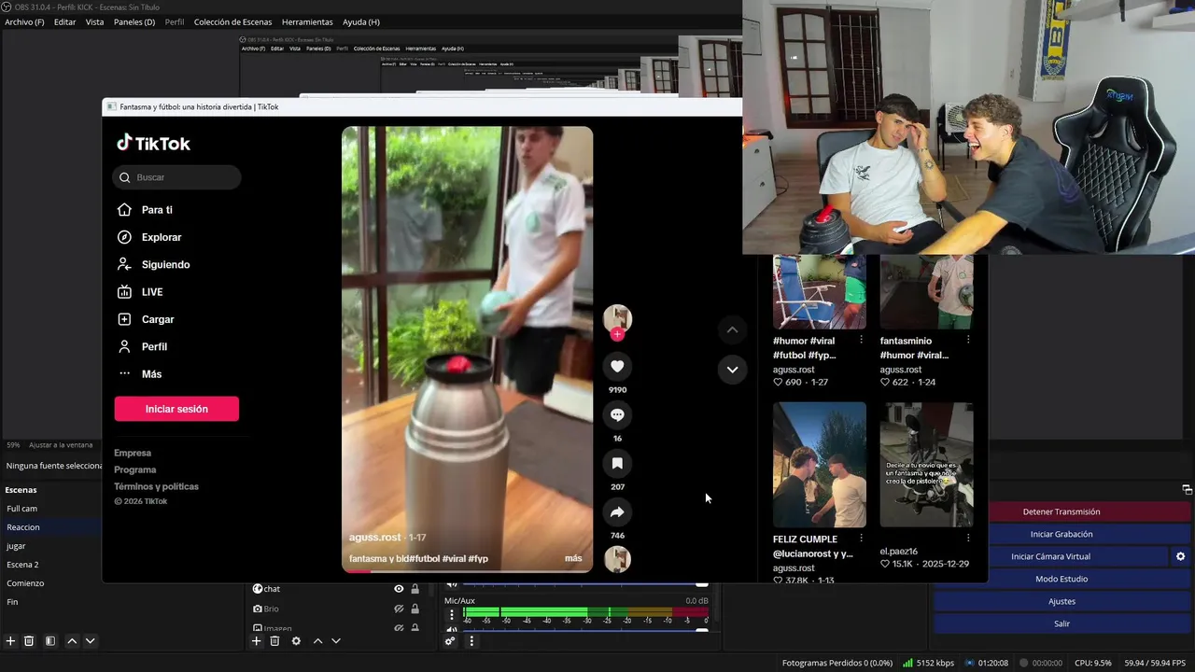The image size is (1195, 672).
Task: Open audio mixer three-dot menu at bottom
Action: click(x=471, y=641)
